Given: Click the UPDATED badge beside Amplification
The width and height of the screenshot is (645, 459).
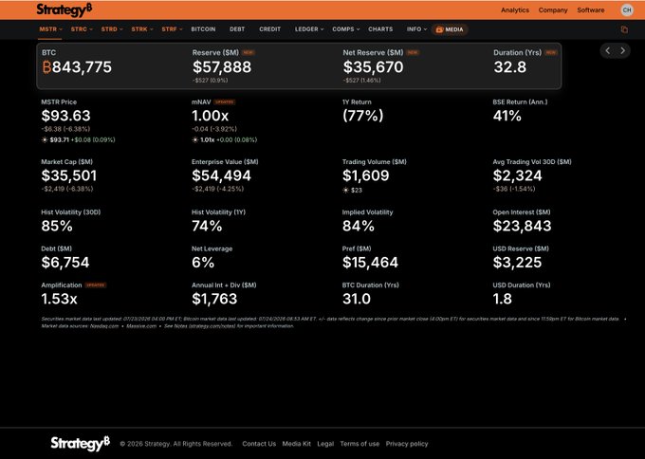Looking at the screenshot, I should point(96,285).
